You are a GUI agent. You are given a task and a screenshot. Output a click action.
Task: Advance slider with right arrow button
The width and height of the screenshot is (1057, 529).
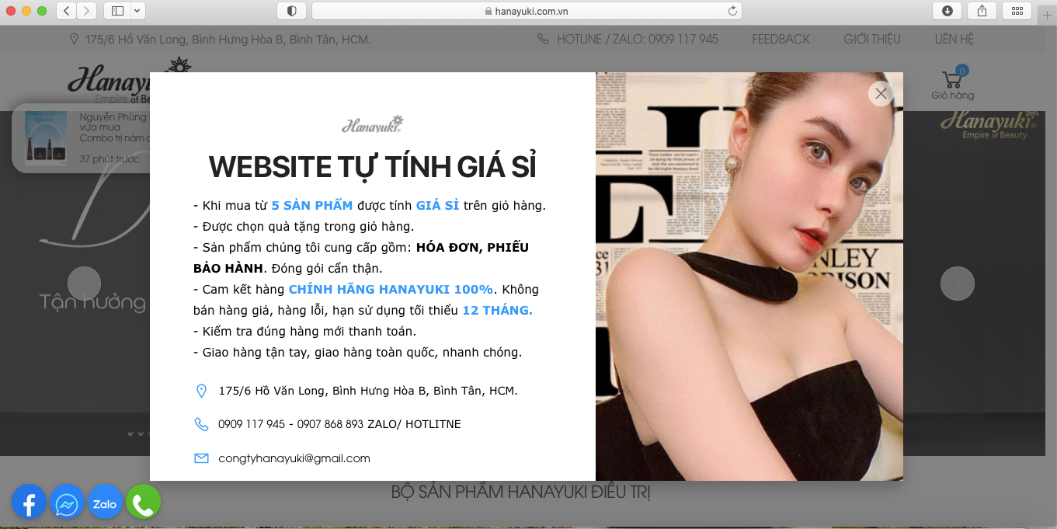958,284
